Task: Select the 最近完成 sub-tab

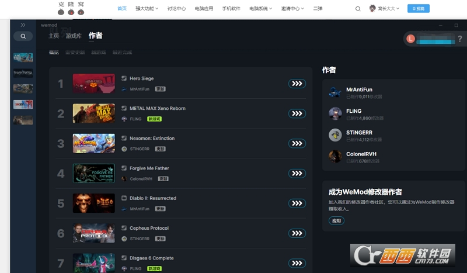Action: (122, 53)
